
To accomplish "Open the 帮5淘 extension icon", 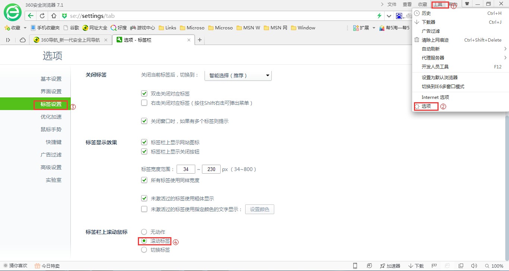I will pos(382,28).
